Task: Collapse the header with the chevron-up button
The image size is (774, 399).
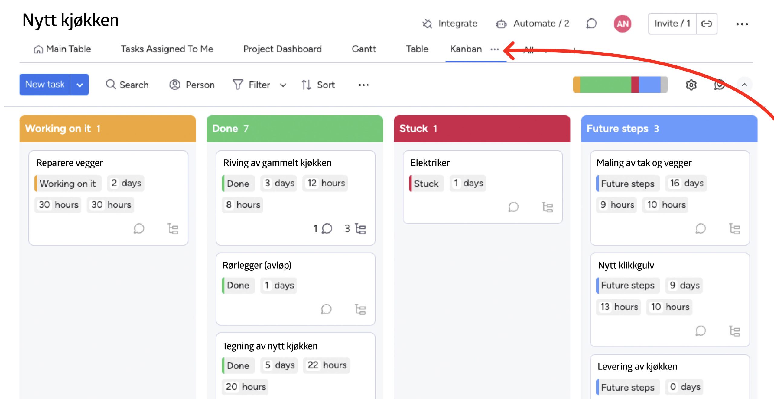Action: 744,85
